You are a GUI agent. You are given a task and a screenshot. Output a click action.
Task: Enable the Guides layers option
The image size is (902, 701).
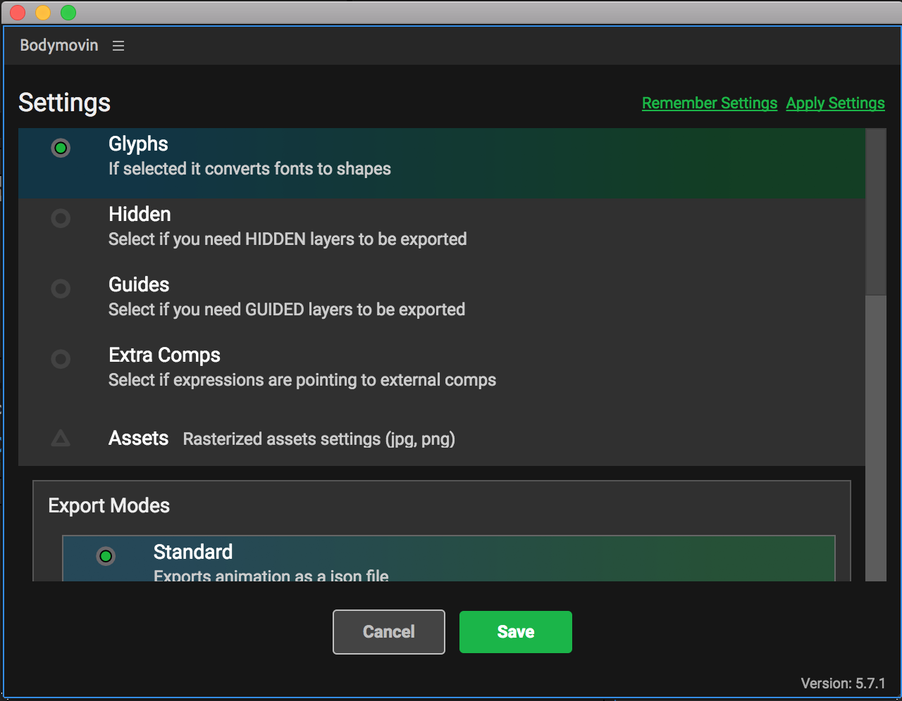coord(61,289)
